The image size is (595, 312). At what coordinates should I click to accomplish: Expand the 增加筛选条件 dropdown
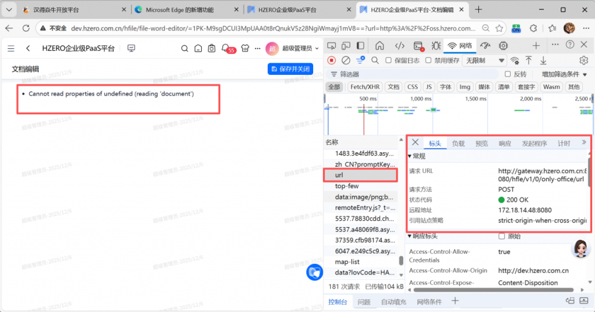(564, 74)
